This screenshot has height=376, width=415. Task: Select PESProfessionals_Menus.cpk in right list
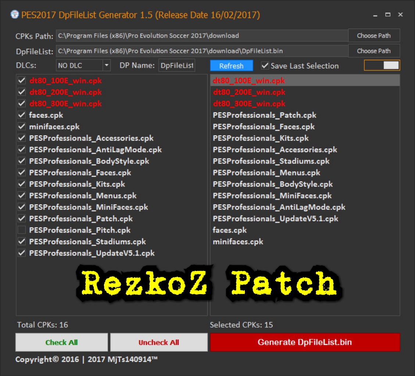305,173
